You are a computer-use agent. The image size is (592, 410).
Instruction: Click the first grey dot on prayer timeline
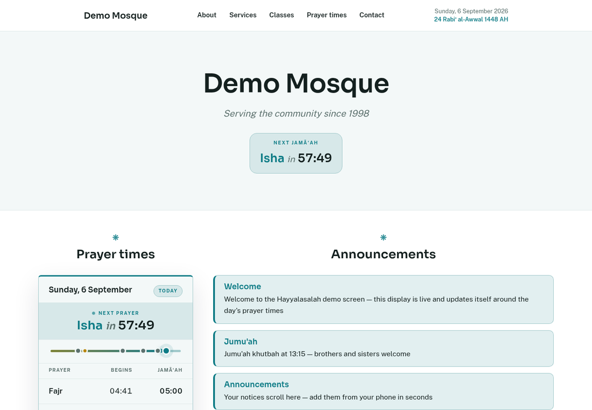coord(78,351)
